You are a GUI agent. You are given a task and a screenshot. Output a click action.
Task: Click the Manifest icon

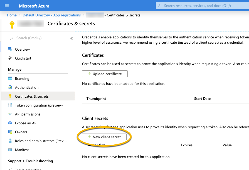click(10, 150)
